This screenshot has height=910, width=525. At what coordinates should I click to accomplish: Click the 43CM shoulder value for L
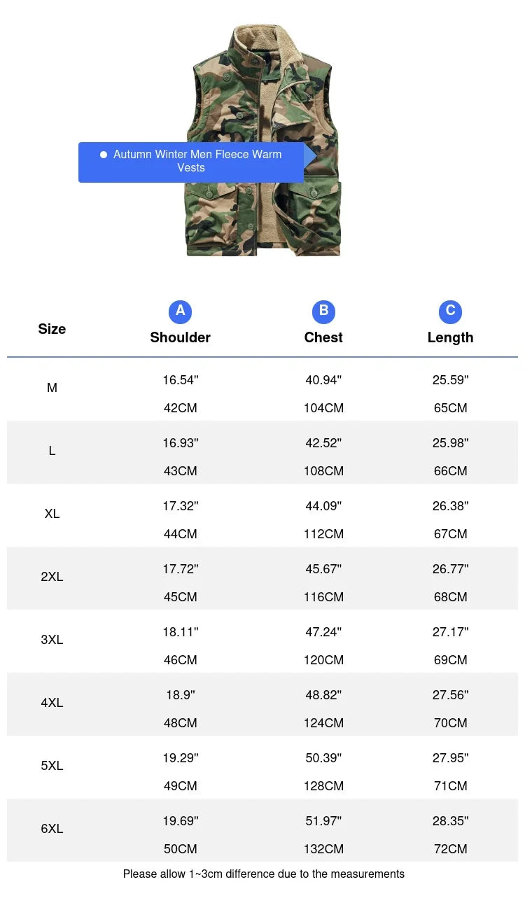[x=180, y=471]
